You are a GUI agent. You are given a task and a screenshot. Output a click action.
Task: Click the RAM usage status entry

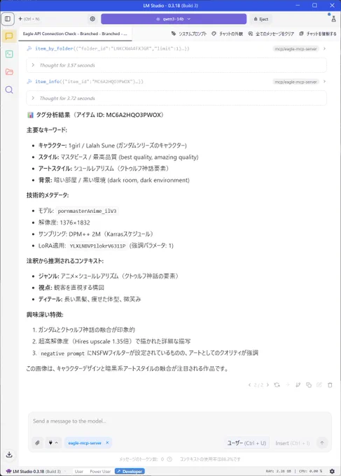click(278, 471)
